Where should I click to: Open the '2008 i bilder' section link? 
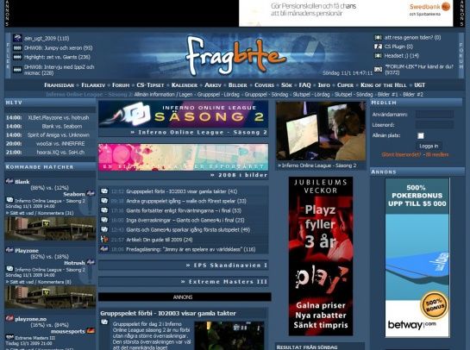tap(239, 175)
